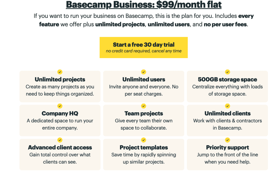273x174 pixels.
Task: Click the checkmark icon above Unlimited users
Action: [144, 72]
